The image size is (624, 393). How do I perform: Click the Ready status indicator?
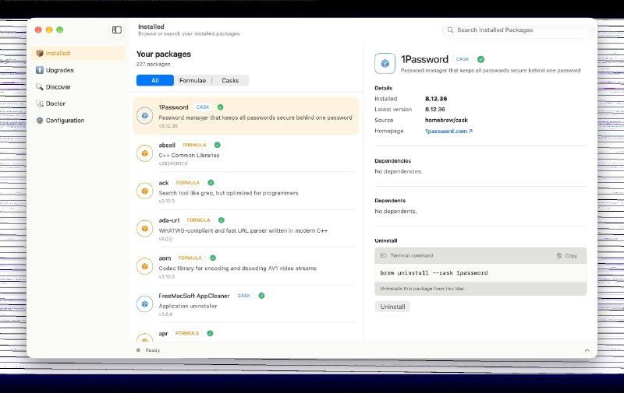pyautogui.click(x=148, y=350)
